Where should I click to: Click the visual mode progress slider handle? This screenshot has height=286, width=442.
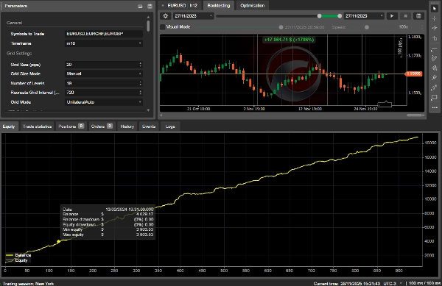[281, 27]
